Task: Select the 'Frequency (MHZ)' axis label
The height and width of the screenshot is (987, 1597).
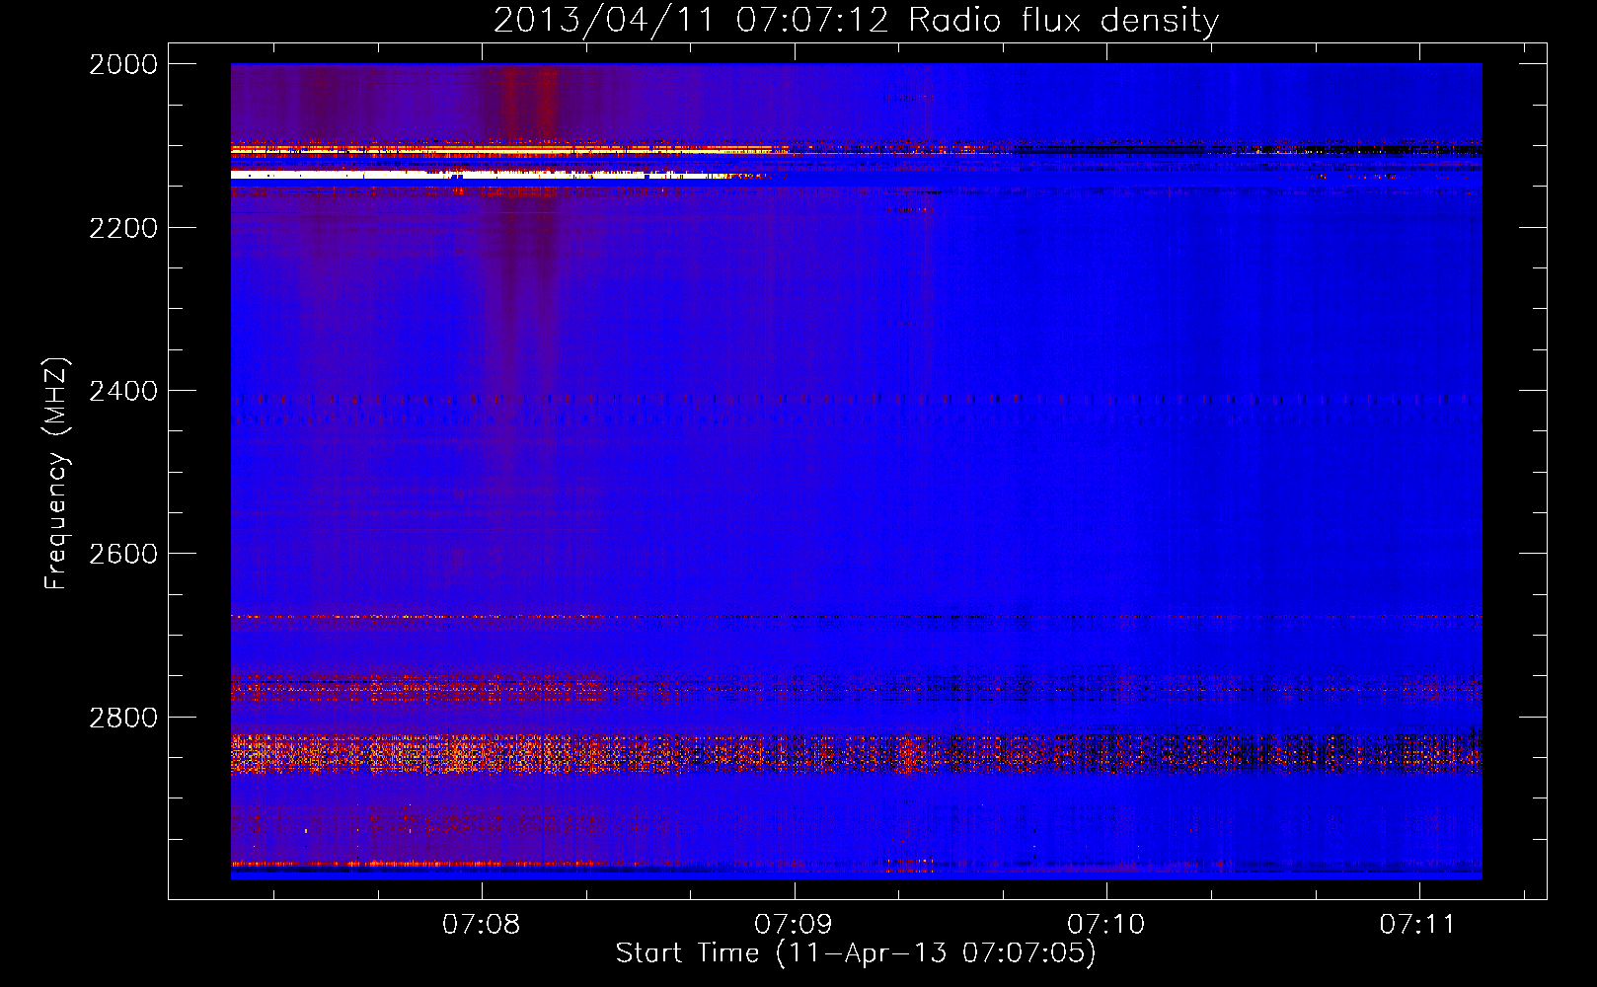Action: (x=57, y=474)
